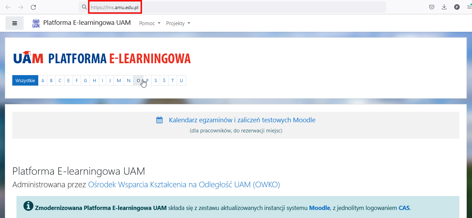Viewport: 472px width, 218px height.
Task: Click the Save to Pocket icon
Action: coord(431,7)
